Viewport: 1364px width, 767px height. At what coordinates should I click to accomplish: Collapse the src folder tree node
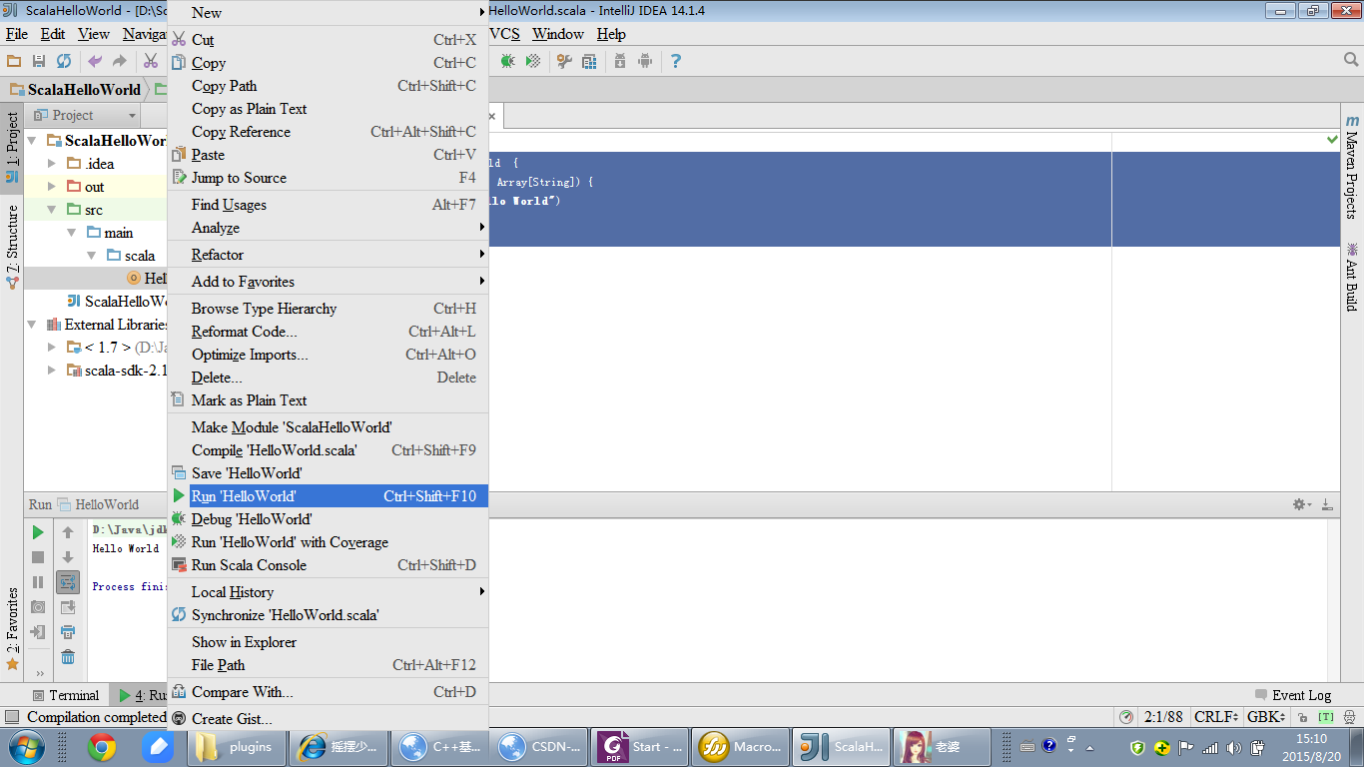point(52,209)
